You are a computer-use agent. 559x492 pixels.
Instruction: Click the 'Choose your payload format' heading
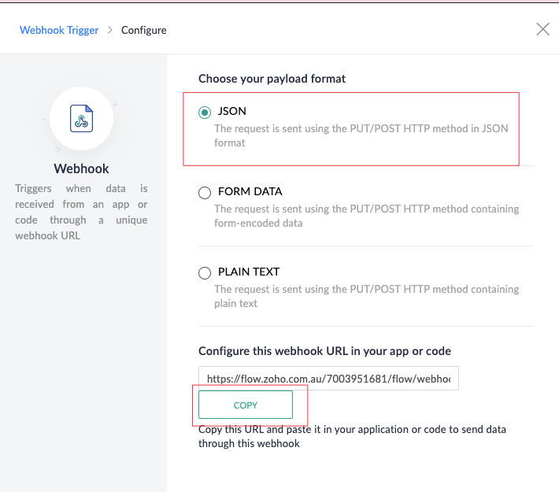pos(272,79)
